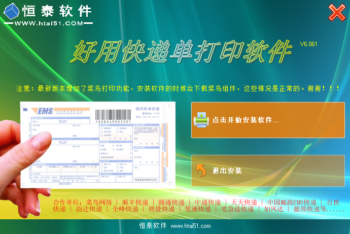Click 圆通快递 in the partner list
350x234 pixels.
(171, 203)
